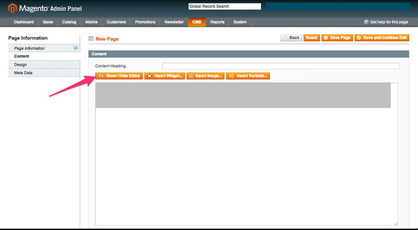
Task: Save the page with Save Page
Action: (x=336, y=38)
